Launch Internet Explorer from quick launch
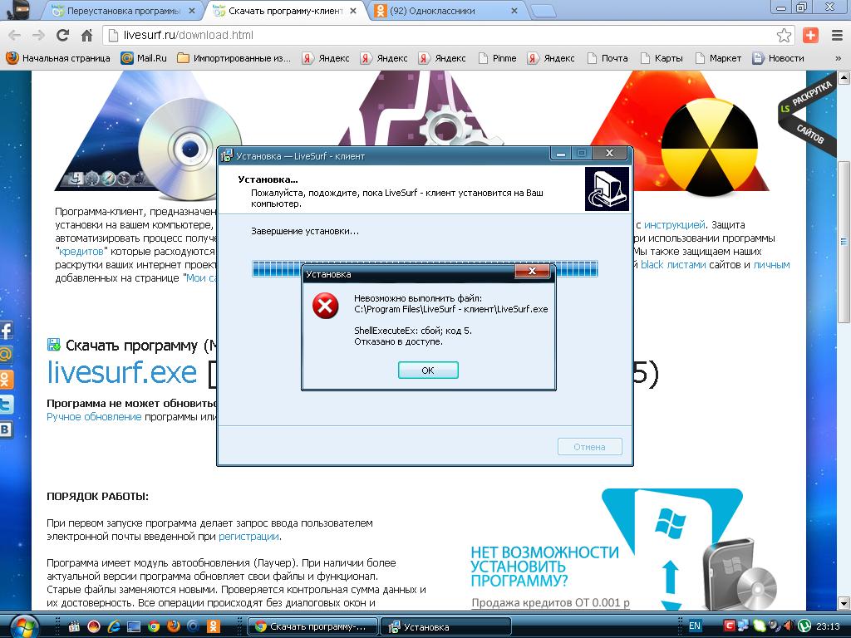 click(114, 626)
